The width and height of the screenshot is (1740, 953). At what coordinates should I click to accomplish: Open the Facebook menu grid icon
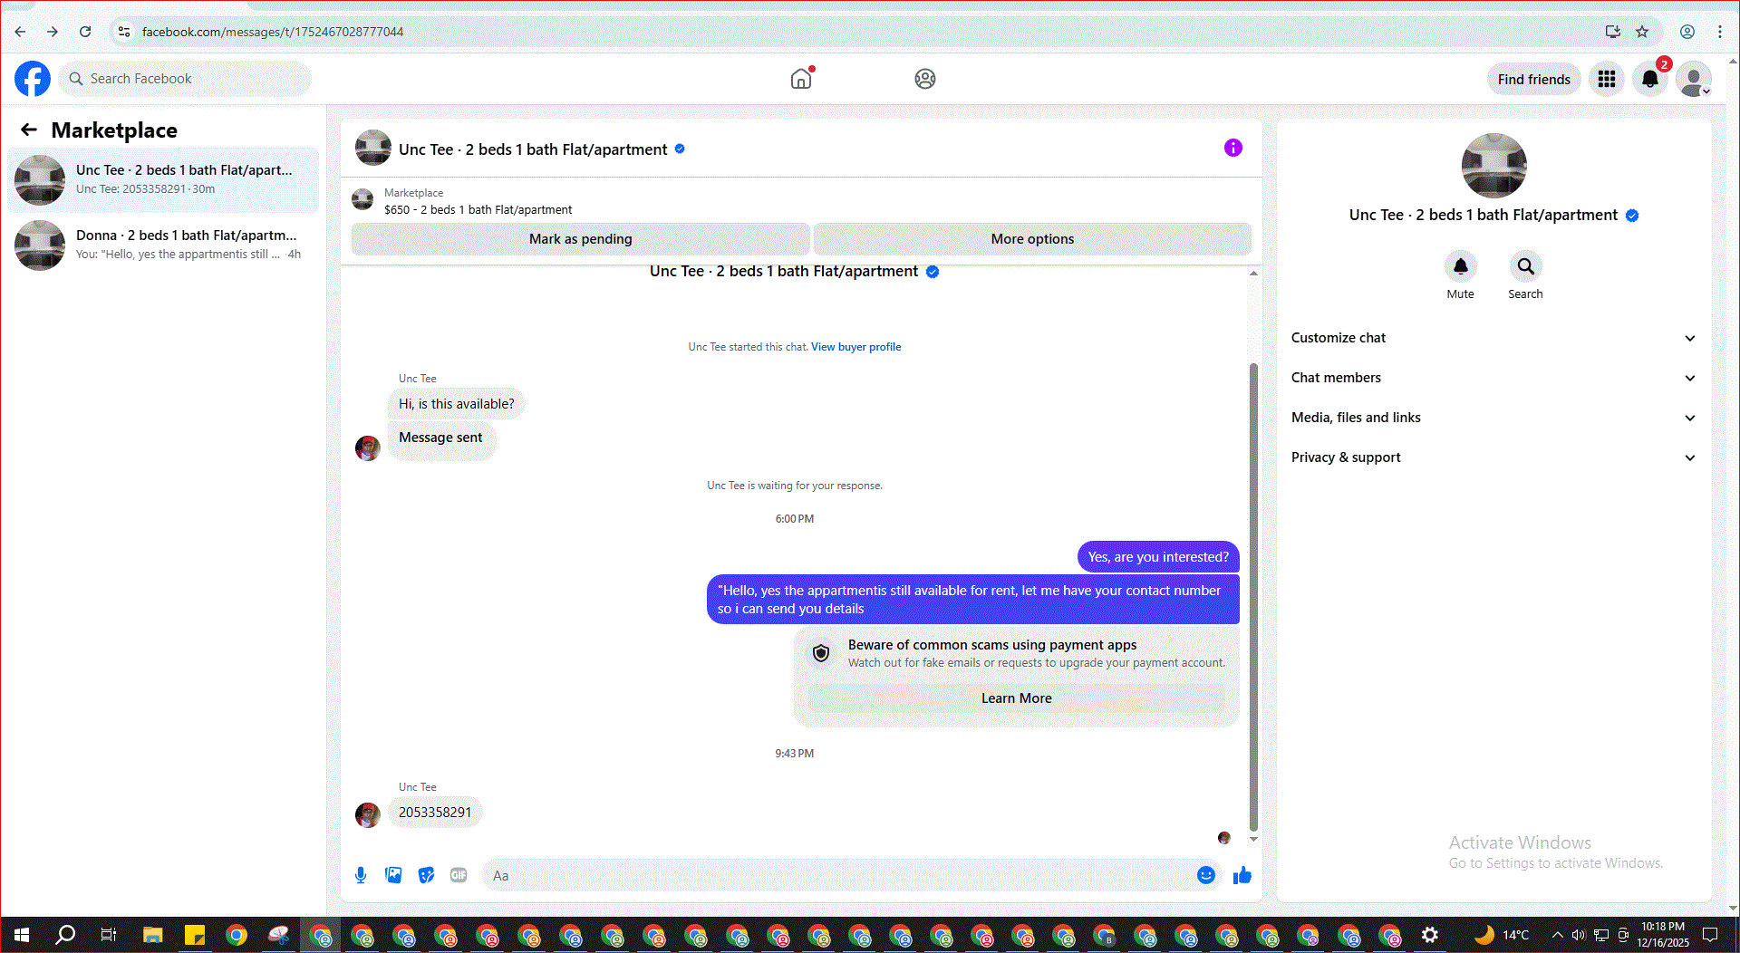coord(1607,80)
